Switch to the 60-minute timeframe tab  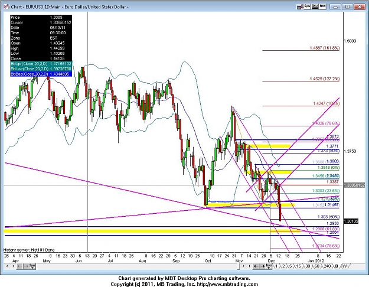317,266
